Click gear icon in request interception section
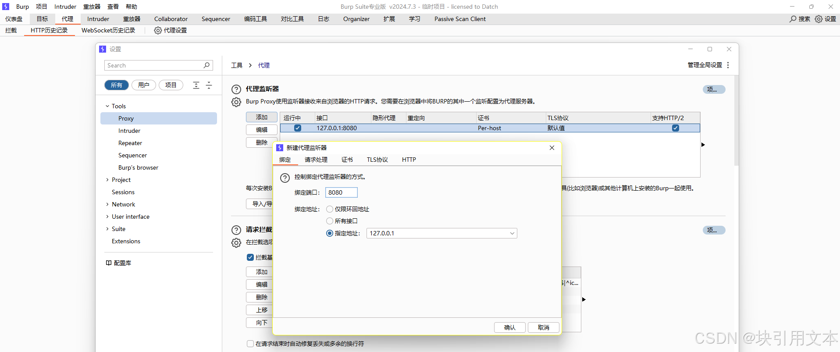Screen dimensions: 840x352 (236, 243)
